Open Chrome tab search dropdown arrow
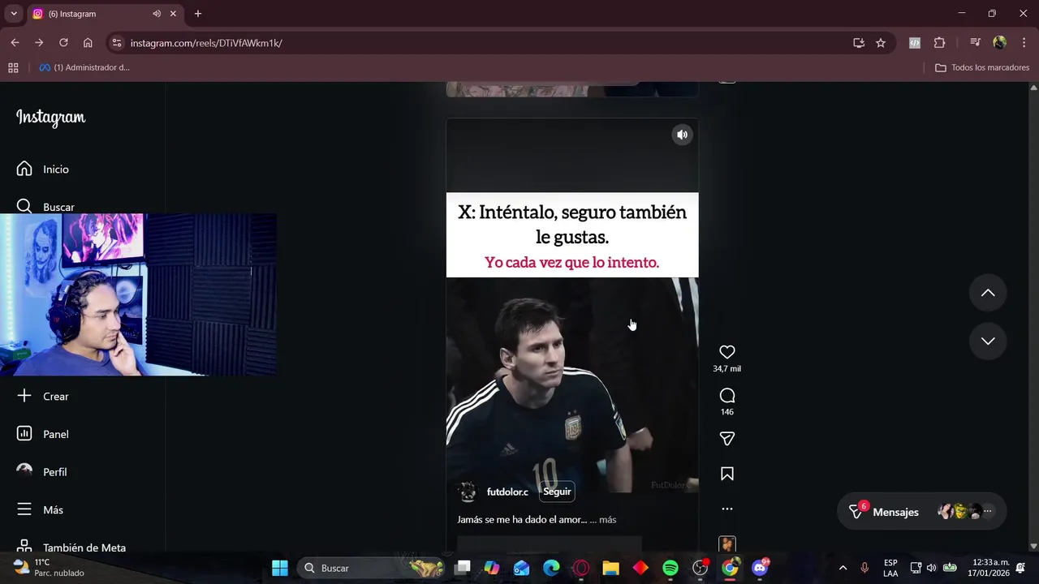Screen dimensions: 1039x584 tap(13, 14)
